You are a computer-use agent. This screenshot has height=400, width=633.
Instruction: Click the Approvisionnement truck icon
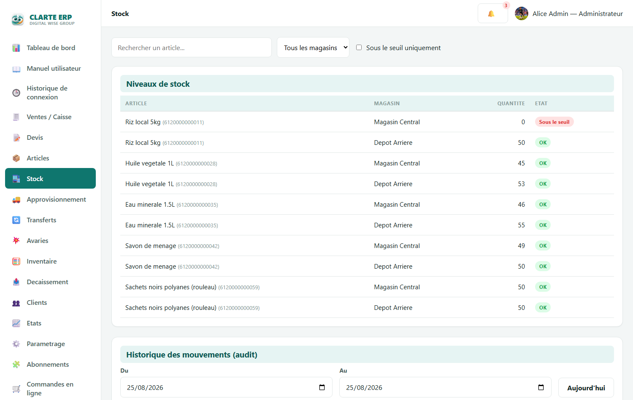[x=16, y=200]
